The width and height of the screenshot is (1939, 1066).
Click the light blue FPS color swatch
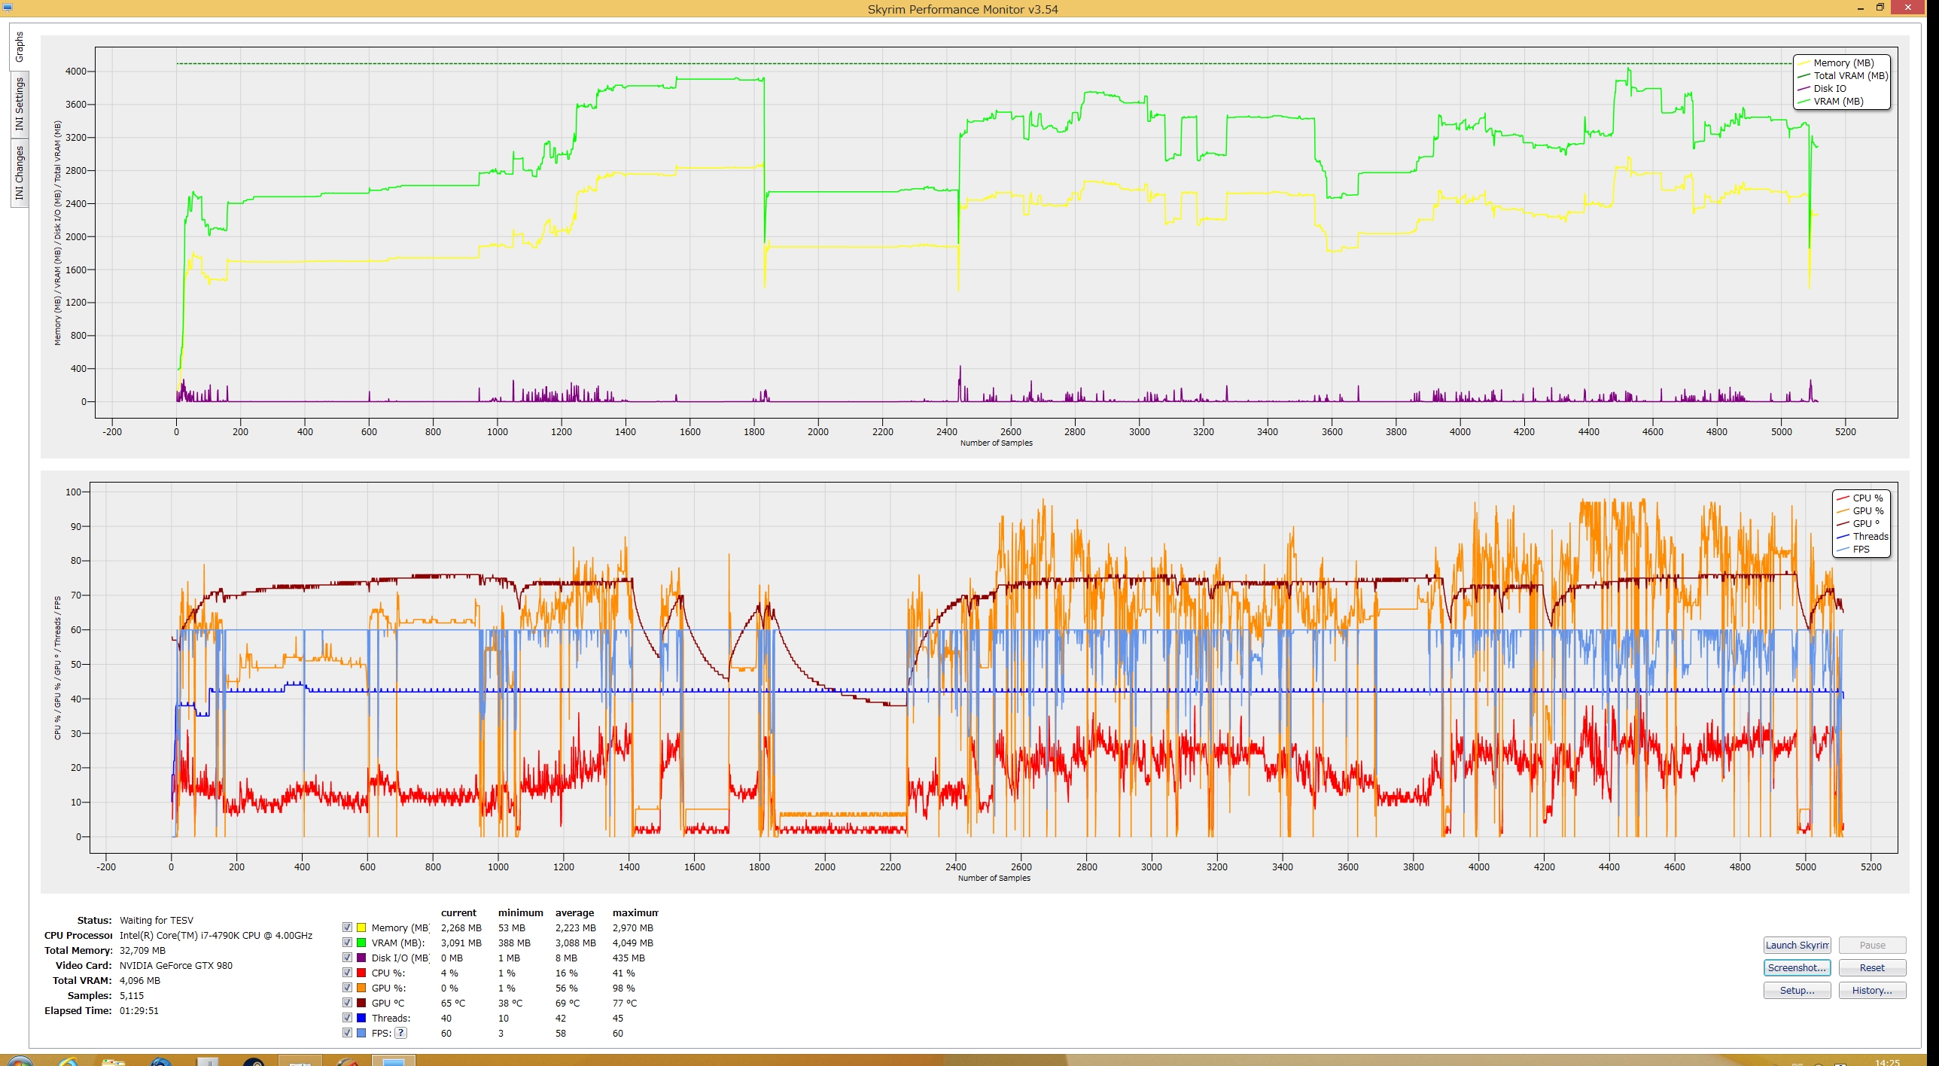(x=361, y=1033)
